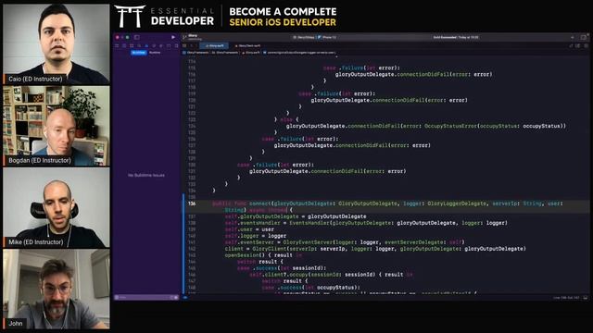Open the Source Control navigator icon
593x333 pixels.
point(124,45)
